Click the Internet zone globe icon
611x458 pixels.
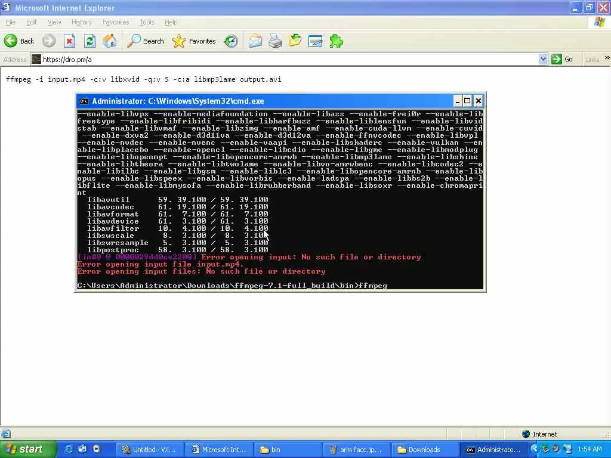[526, 434]
